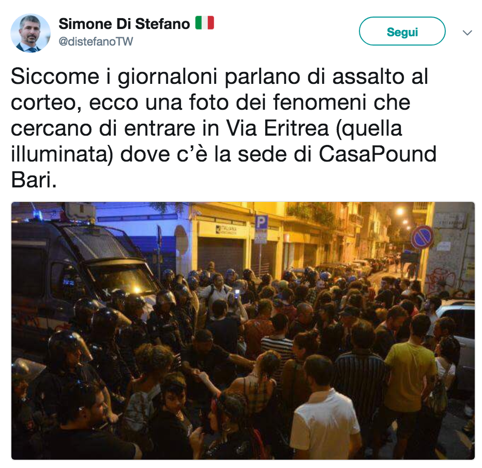Click the word giornaloni in the tweet
This screenshot has width=482, height=468.
point(167,77)
